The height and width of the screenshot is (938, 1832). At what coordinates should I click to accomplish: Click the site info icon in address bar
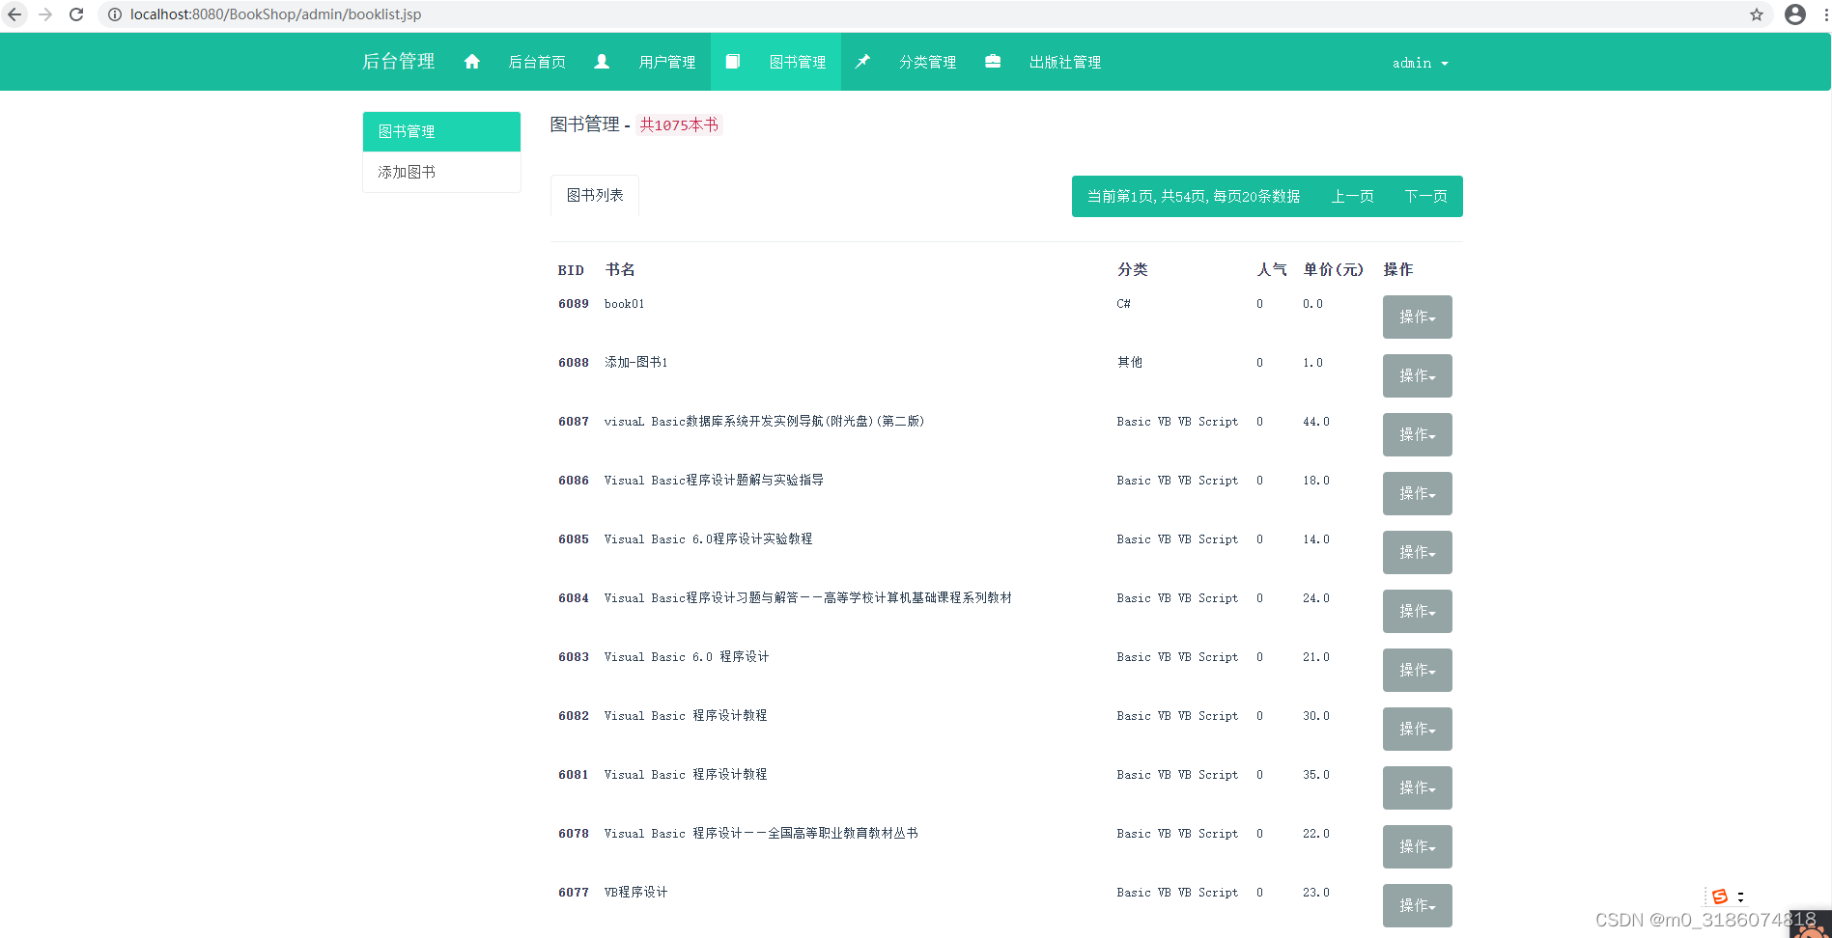point(114,14)
